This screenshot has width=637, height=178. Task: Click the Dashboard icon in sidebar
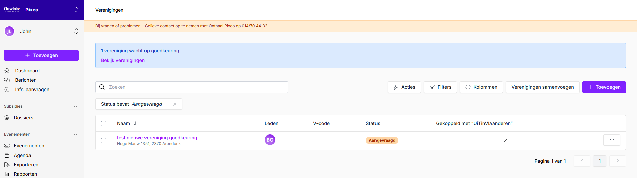point(7,71)
